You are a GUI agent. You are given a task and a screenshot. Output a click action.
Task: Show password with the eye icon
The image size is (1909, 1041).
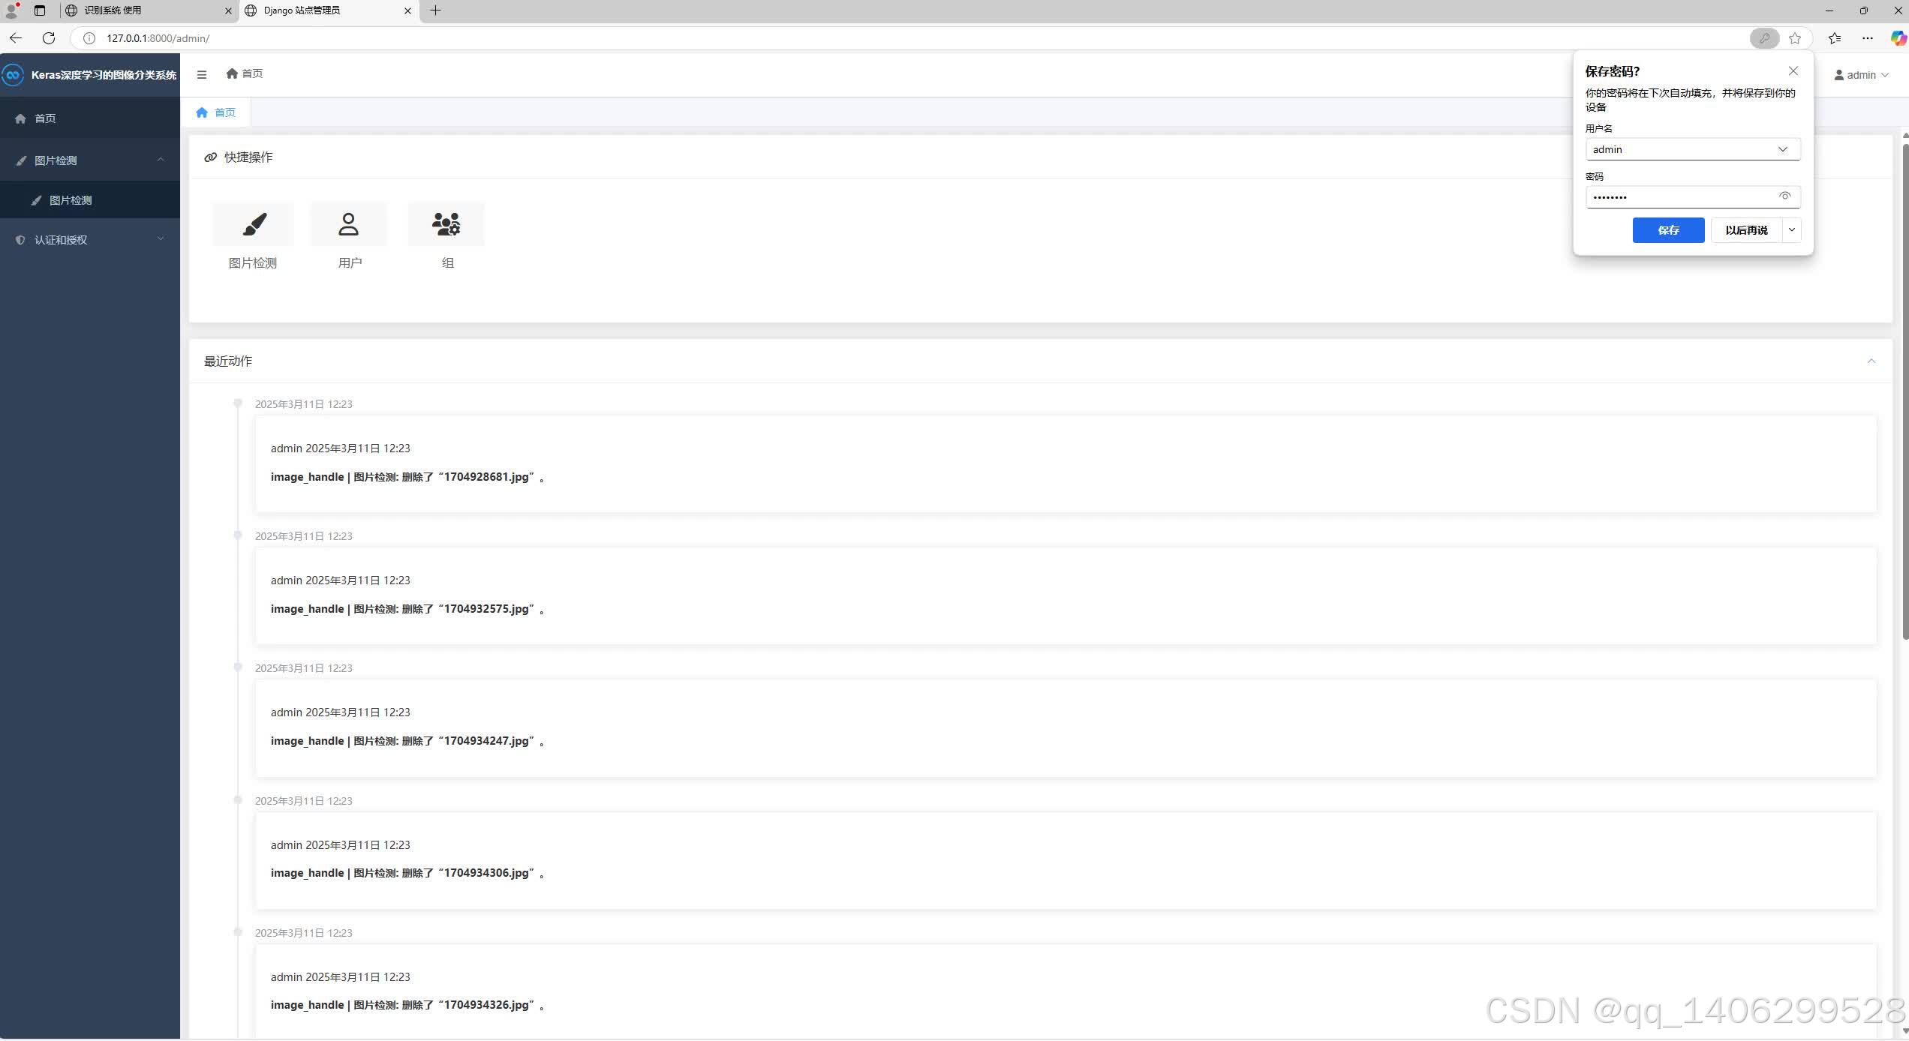1785,196
